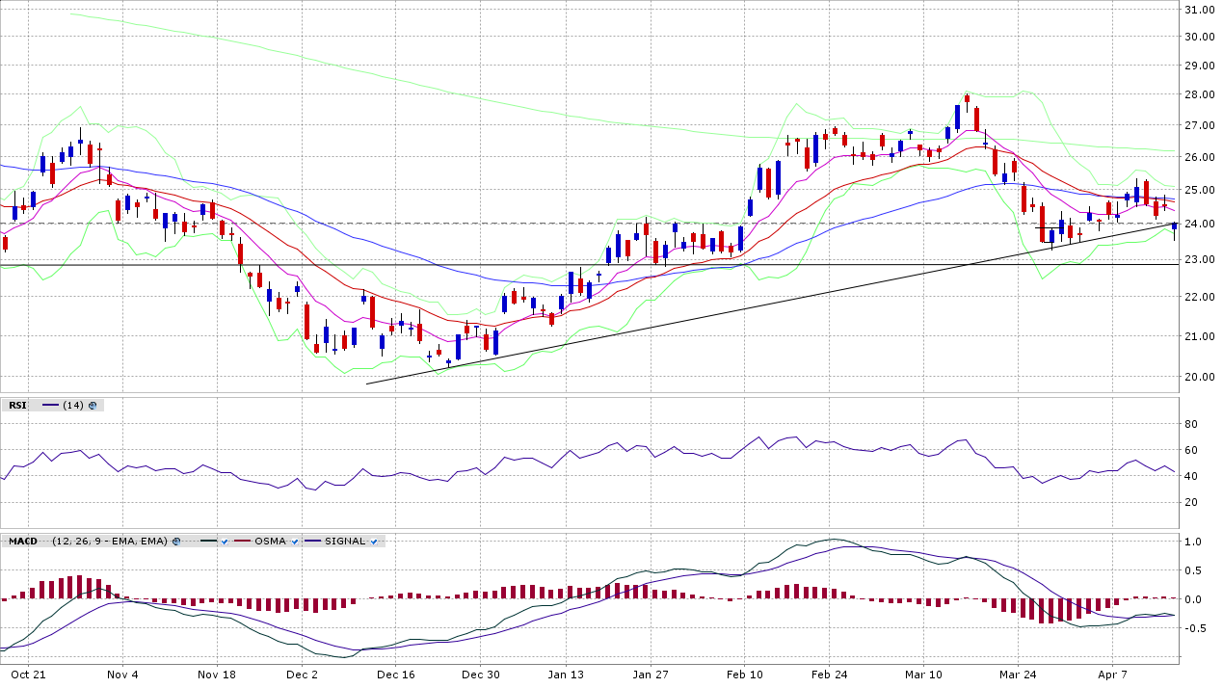The image size is (1223, 688).
Task: Click MACD parameters (12, 26, 9 - EMA, EMA)
Action: tap(110, 542)
